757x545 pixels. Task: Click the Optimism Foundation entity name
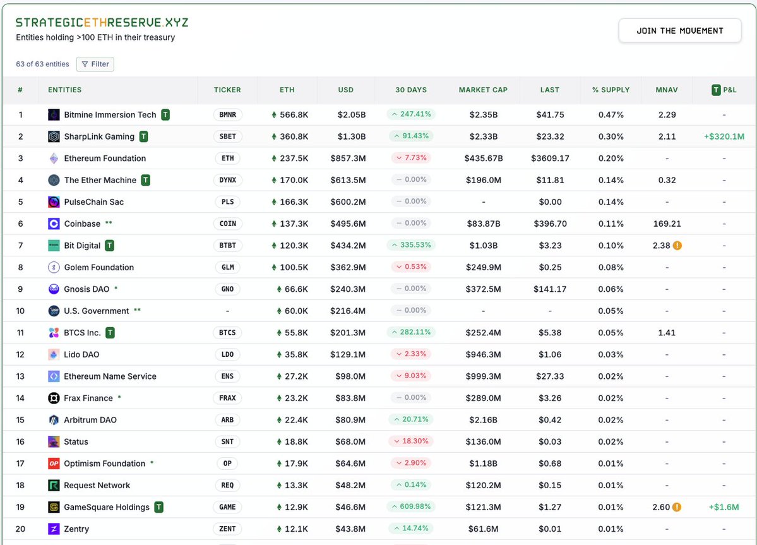click(x=104, y=464)
